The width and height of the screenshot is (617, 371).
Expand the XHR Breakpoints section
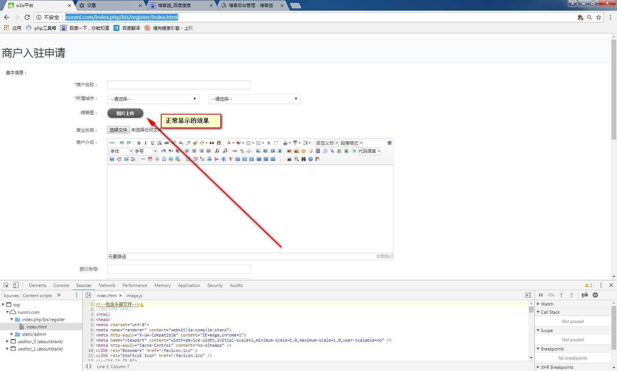coord(538,367)
